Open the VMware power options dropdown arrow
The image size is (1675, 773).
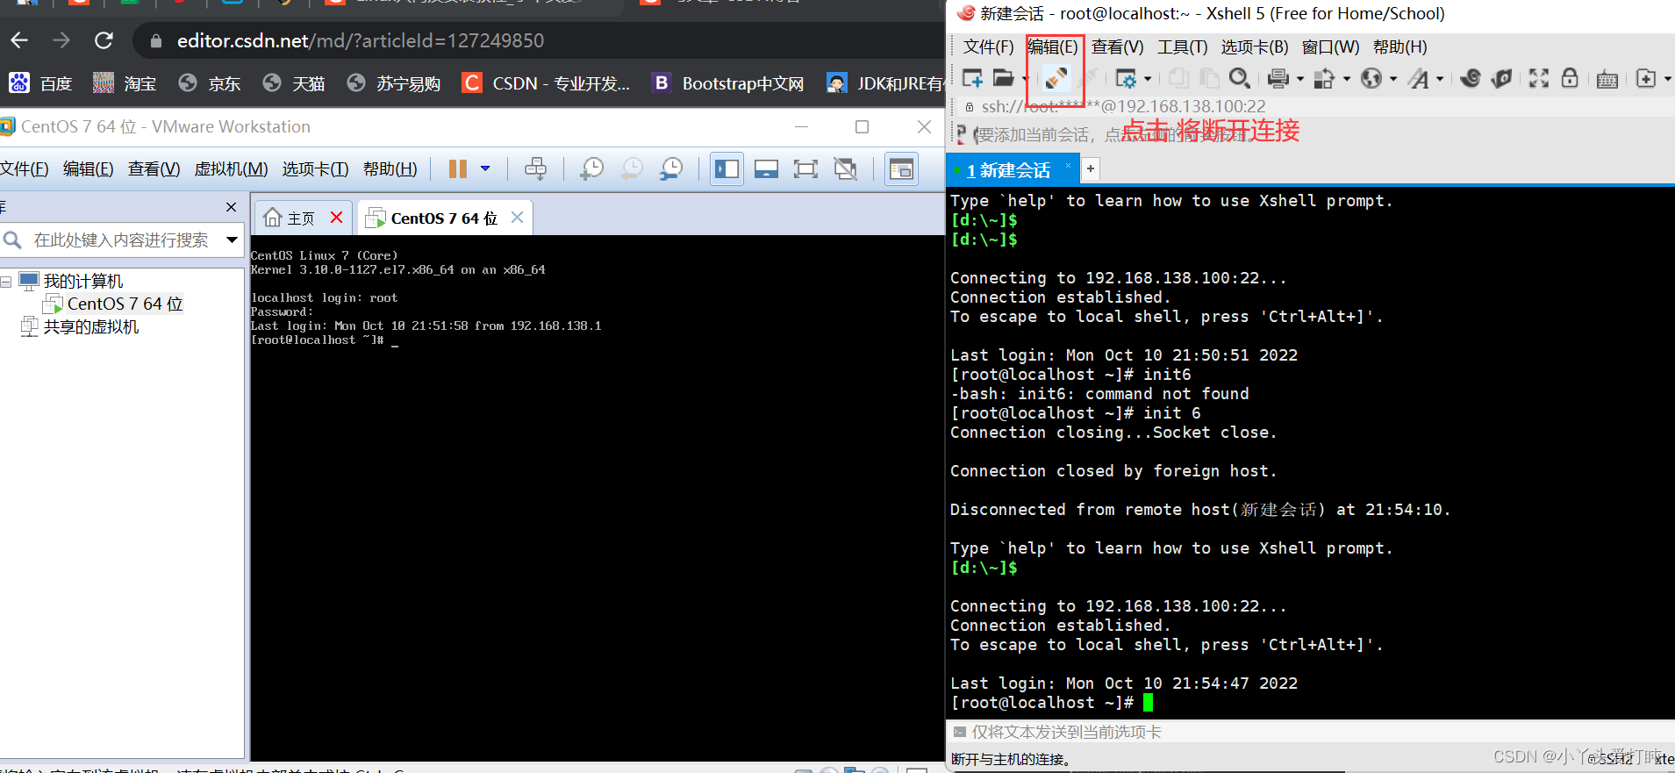tap(485, 168)
